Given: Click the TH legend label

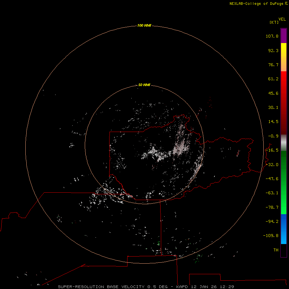Looking at the screenshot, I should click(276, 250).
